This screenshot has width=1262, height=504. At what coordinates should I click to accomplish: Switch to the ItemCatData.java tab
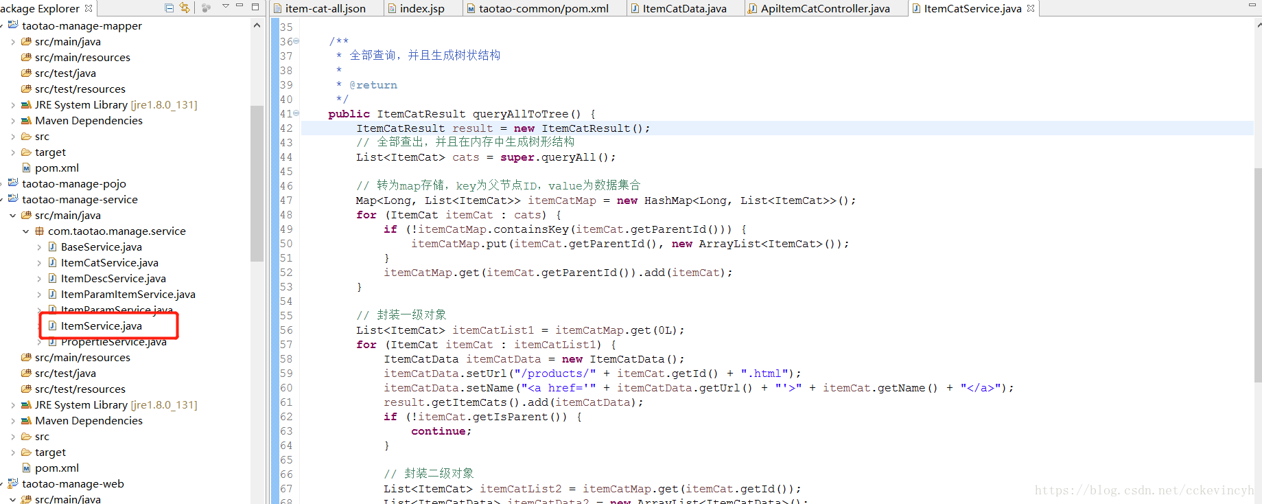point(679,8)
